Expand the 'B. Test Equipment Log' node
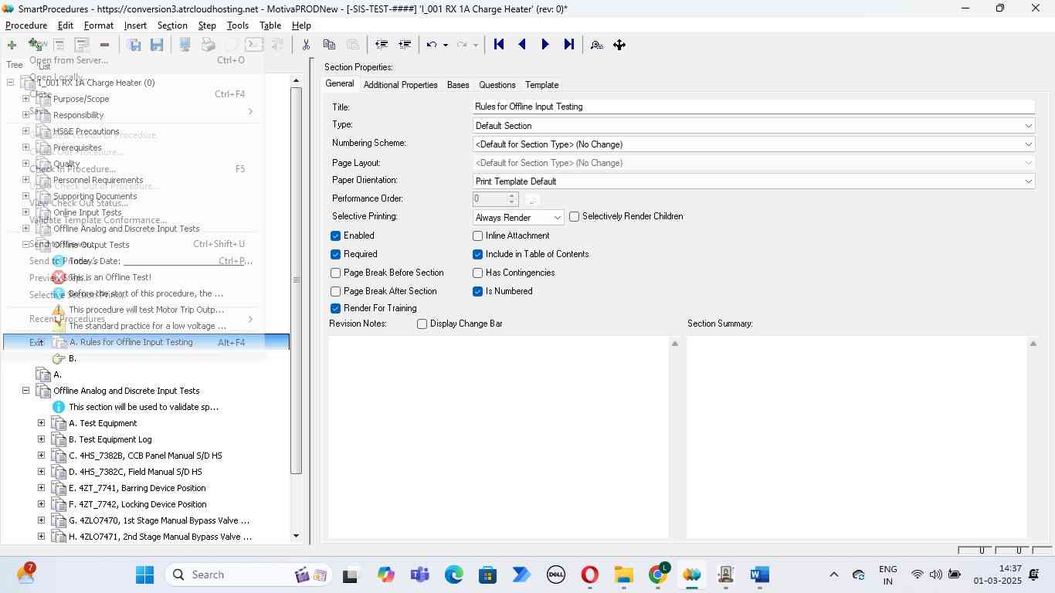The image size is (1055, 593). coord(41,439)
